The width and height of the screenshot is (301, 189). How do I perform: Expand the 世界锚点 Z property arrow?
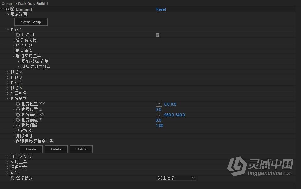(x=13, y=120)
